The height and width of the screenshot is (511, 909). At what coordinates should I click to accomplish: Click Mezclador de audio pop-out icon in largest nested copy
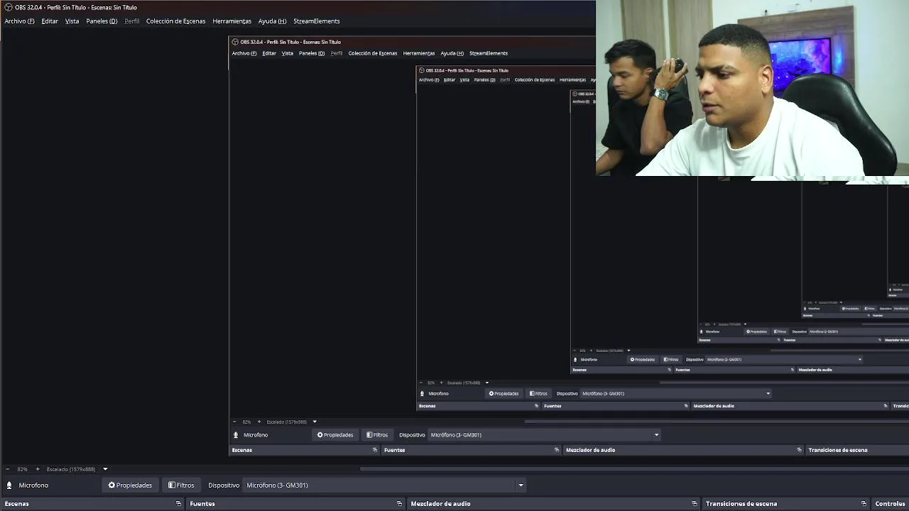point(799,450)
